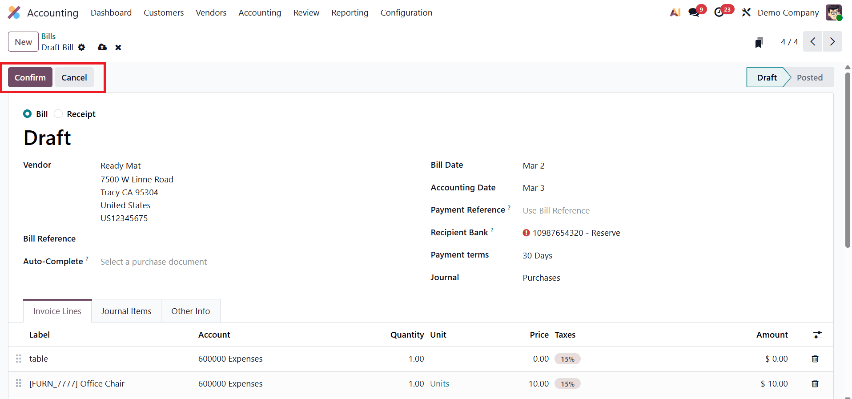This screenshot has width=852, height=399.
Task: Click the Cancel button
Action: (x=74, y=77)
